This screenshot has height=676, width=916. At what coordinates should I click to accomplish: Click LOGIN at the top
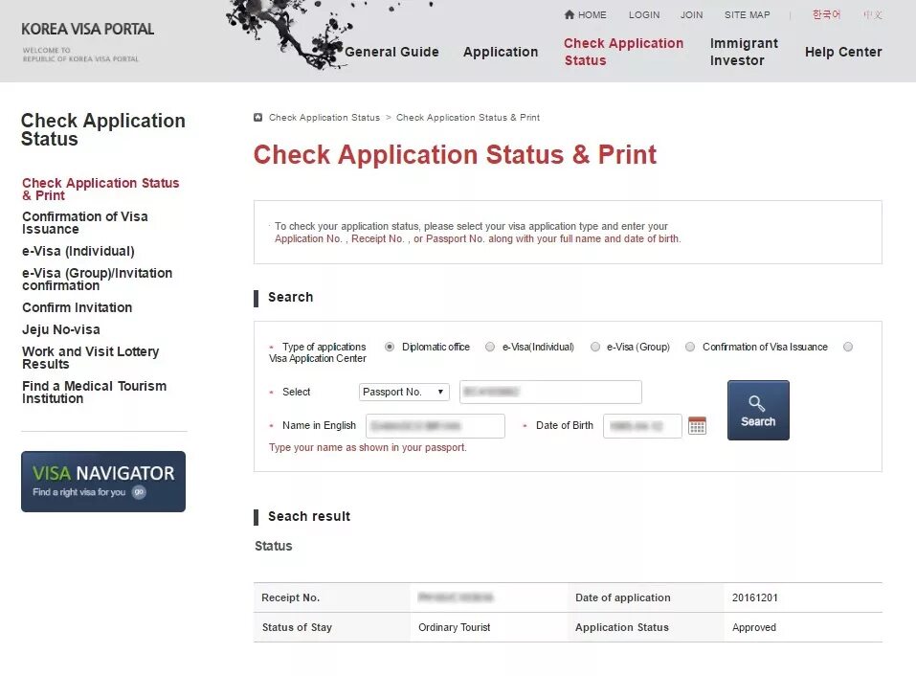pyautogui.click(x=643, y=14)
